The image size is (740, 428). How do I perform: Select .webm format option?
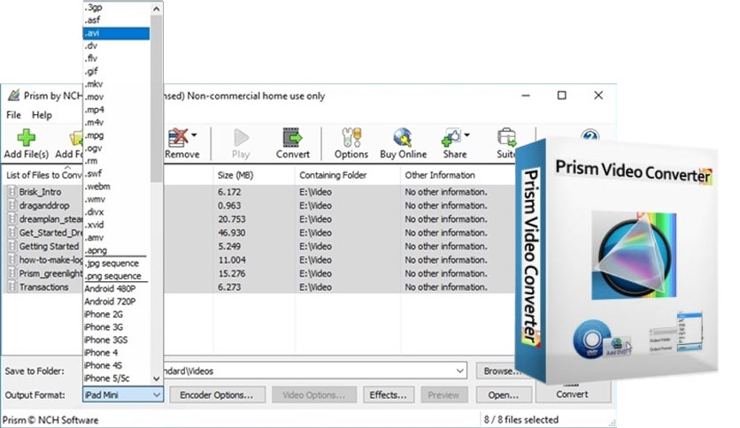tap(117, 187)
